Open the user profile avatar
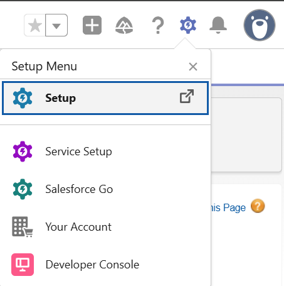284x286 pixels. (260, 25)
